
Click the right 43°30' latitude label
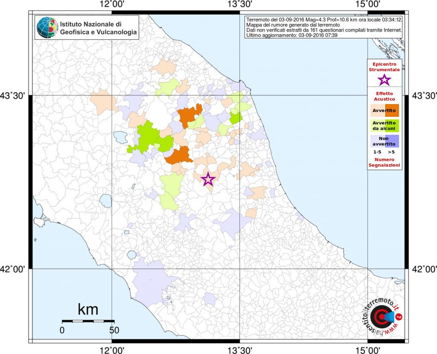coord(424,96)
